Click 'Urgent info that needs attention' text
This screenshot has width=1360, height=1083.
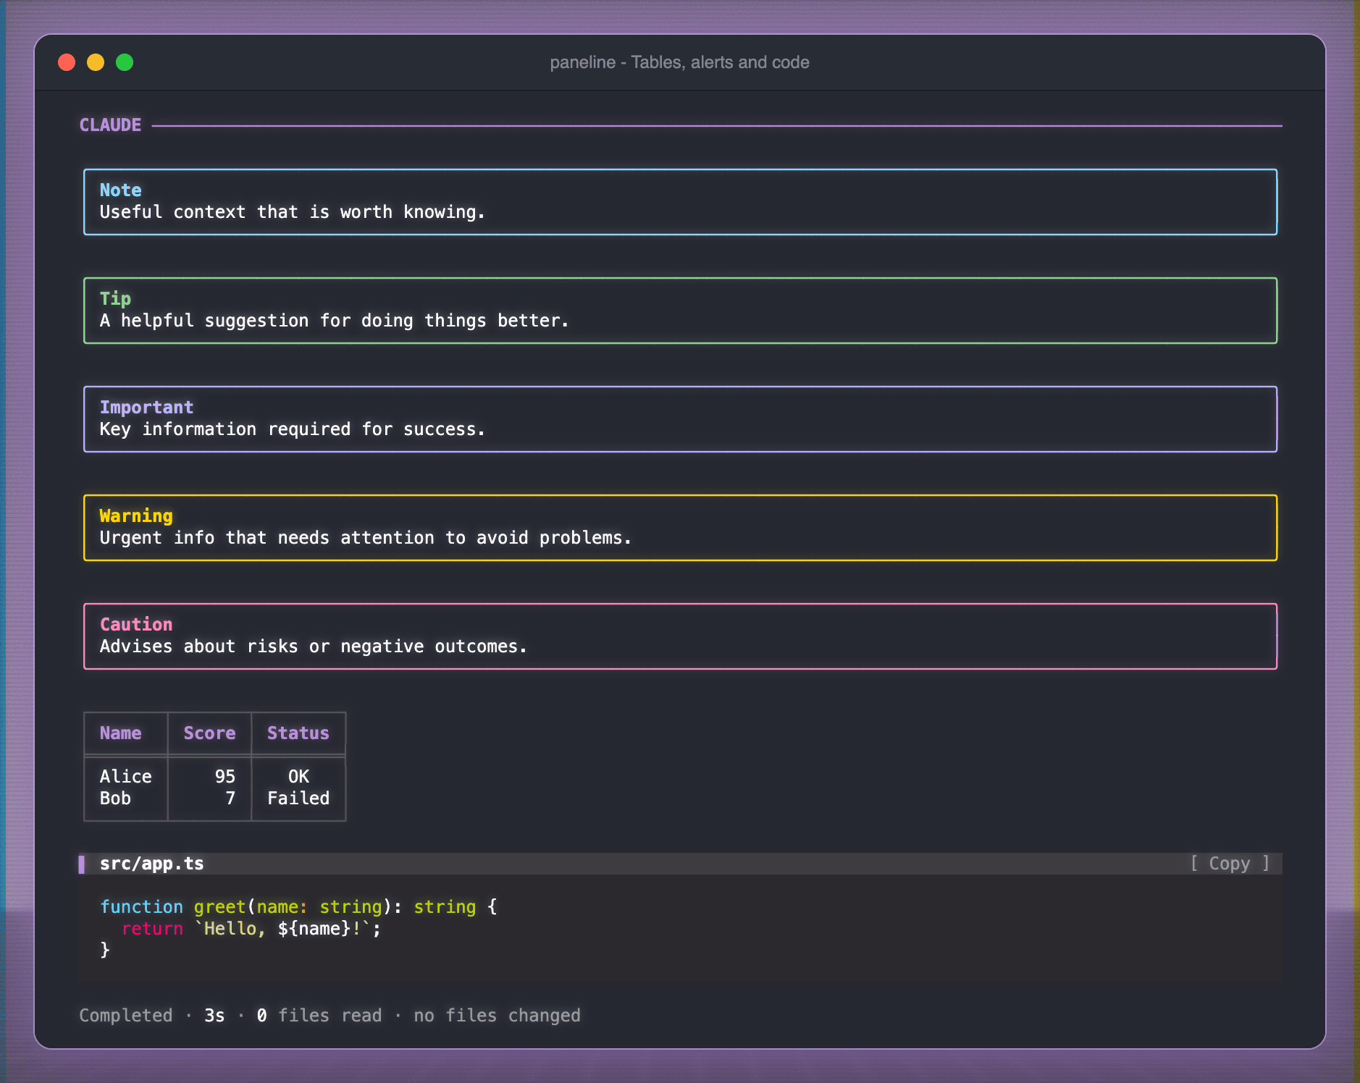267,538
